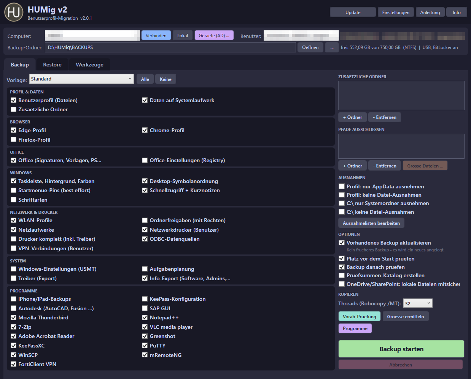Click Groesse ermitteln

pyautogui.click(x=406, y=316)
